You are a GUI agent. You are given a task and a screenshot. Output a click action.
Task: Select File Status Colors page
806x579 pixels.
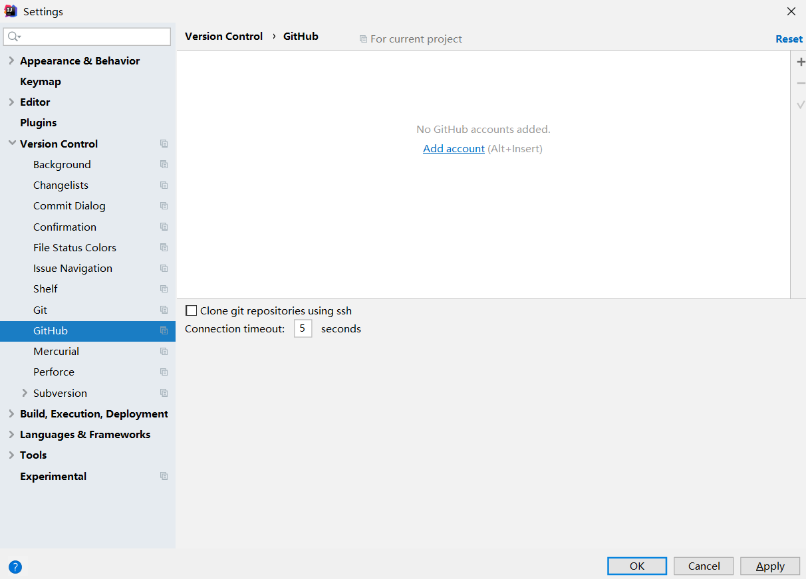point(74,247)
